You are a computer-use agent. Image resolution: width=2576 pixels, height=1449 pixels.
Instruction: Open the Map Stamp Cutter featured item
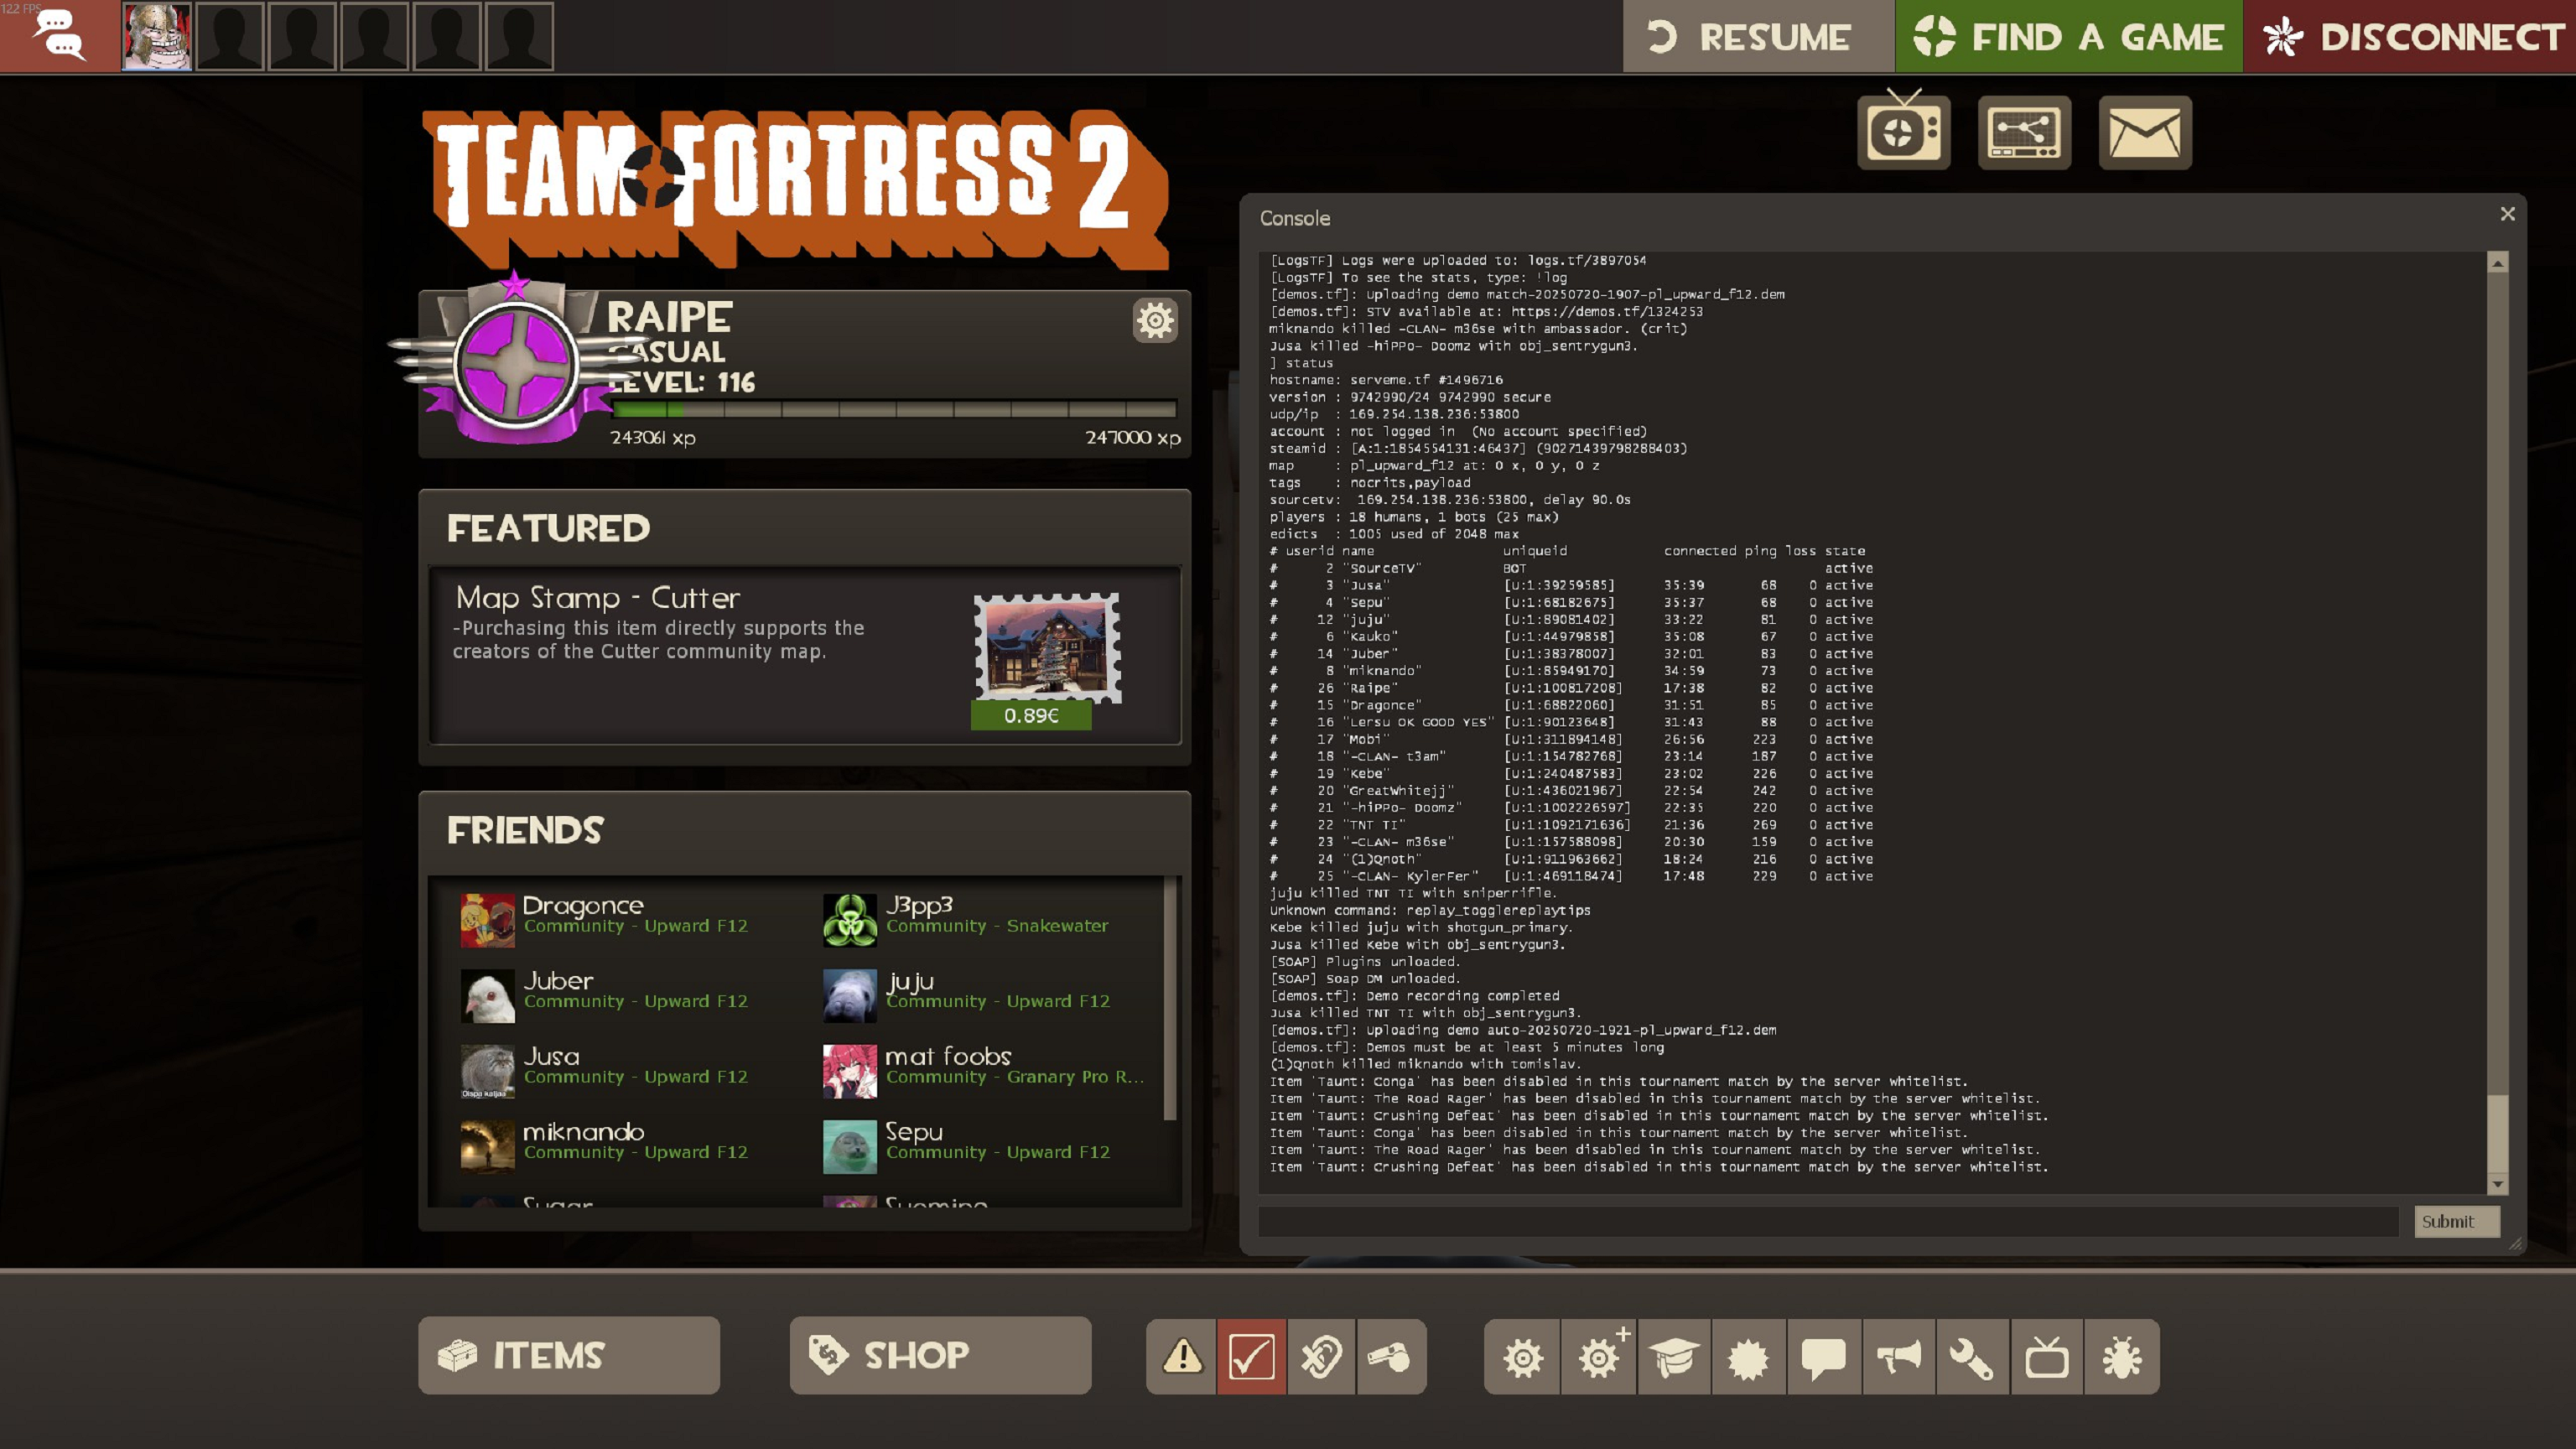805,655
